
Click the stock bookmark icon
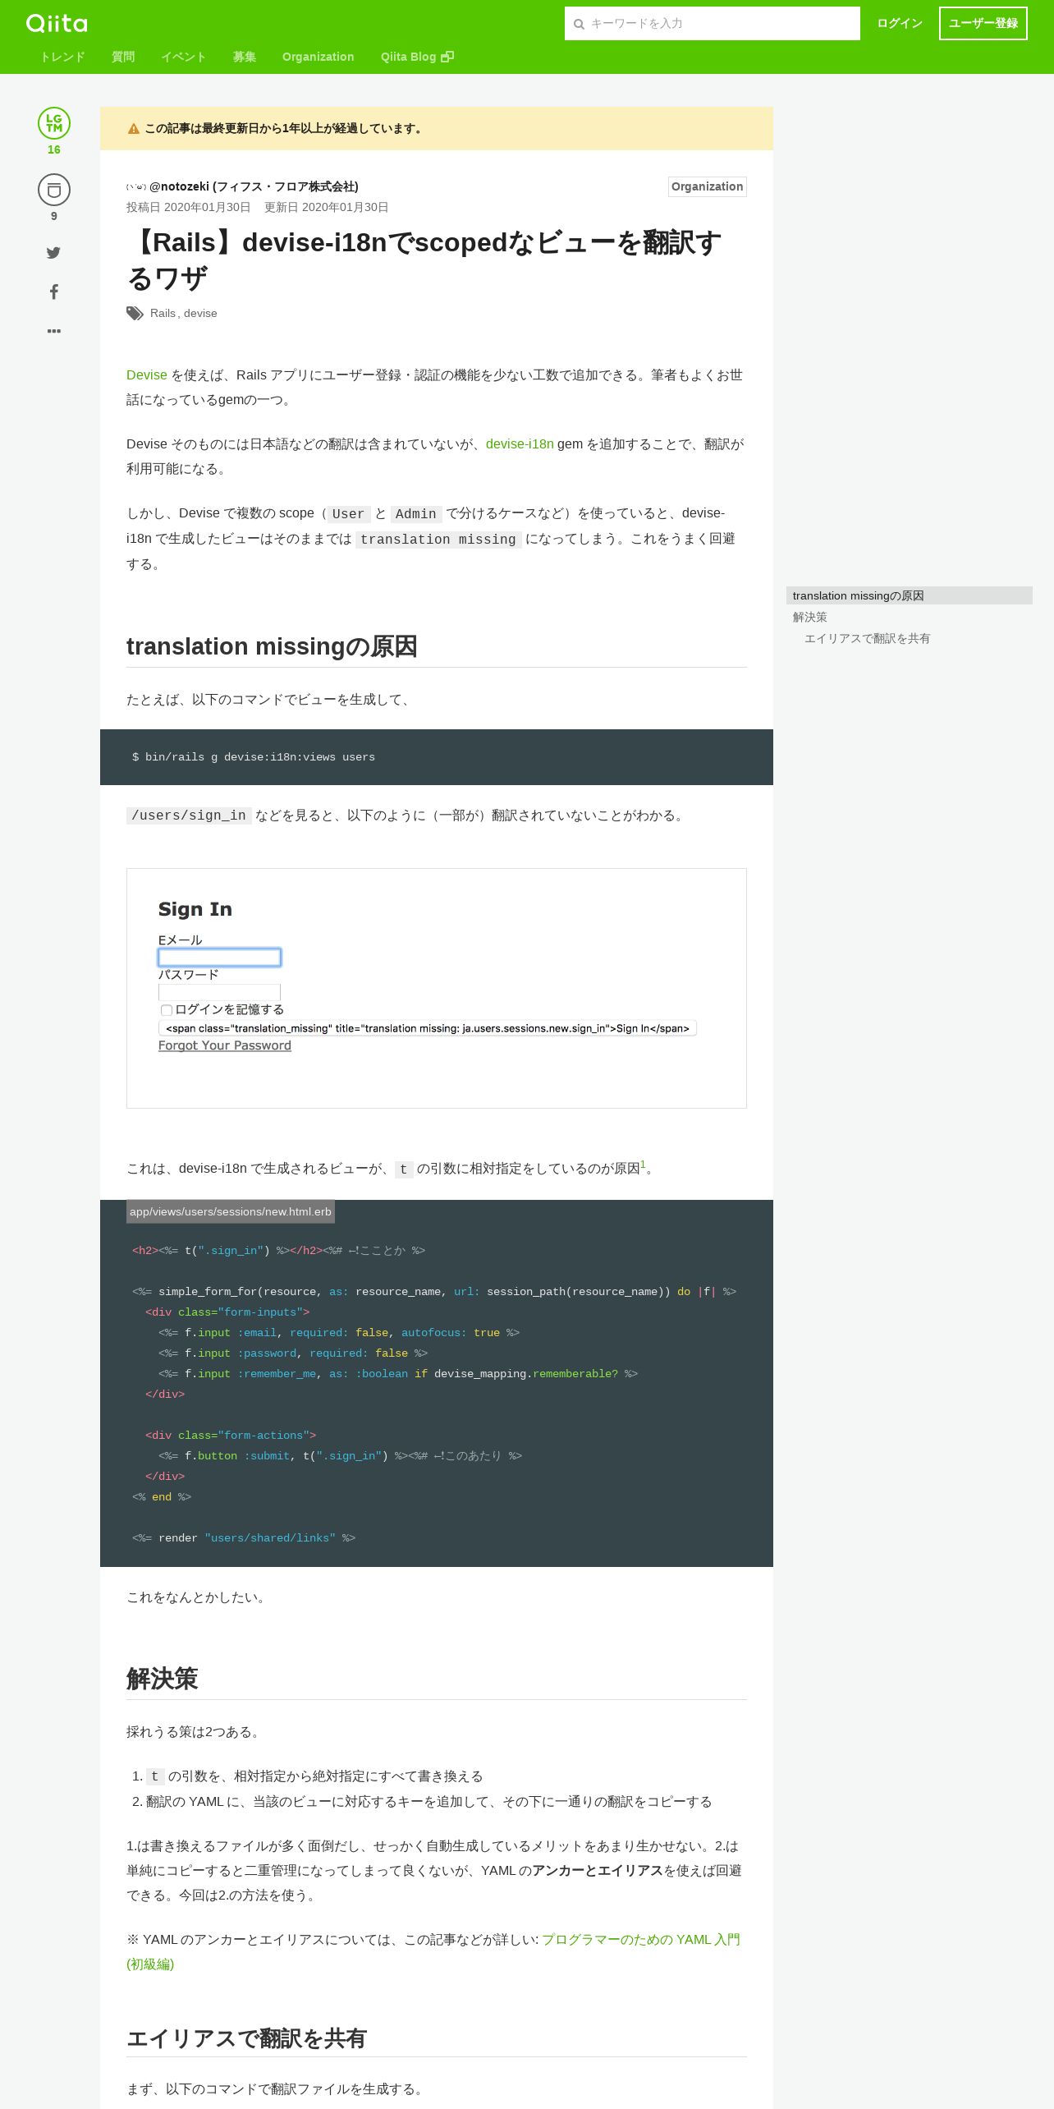(54, 190)
